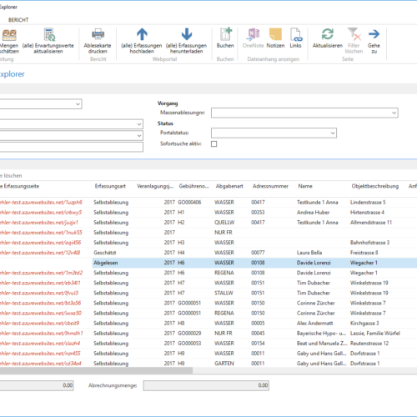Click the Bayerische Hypo- u... name cell
The width and height of the screenshot is (417, 417).
pyautogui.click(x=321, y=334)
